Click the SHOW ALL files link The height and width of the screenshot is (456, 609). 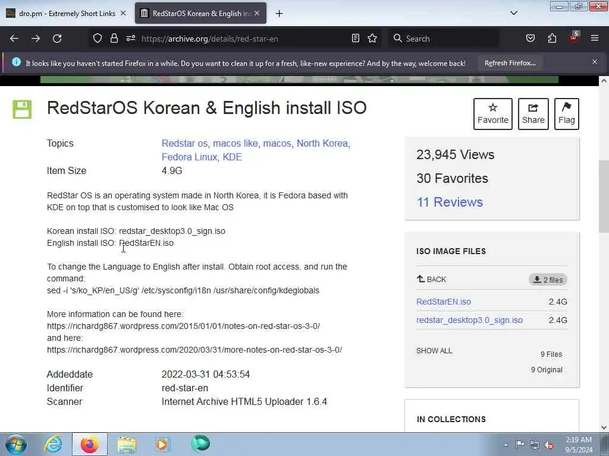tap(434, 351)
